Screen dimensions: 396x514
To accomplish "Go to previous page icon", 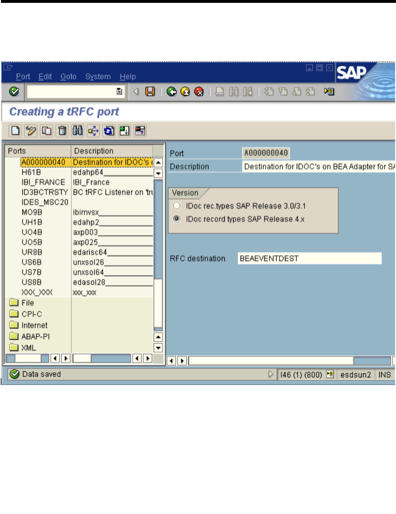I will (x=283, y=91).
